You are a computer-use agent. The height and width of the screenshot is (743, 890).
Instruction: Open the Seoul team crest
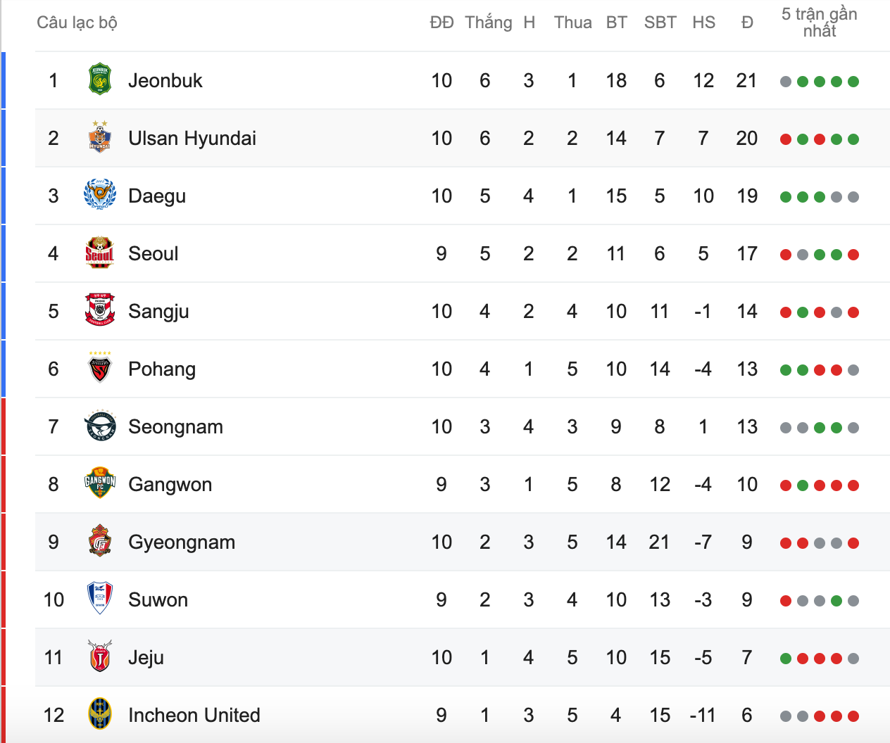(100, 253)
